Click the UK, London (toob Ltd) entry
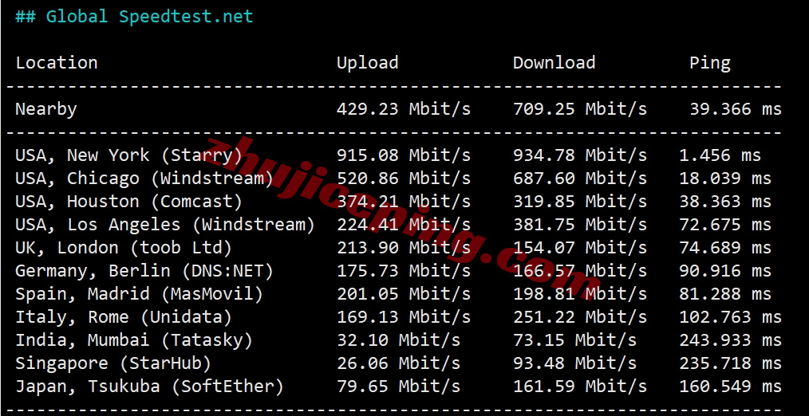Screen dimensions: 809x416 tap(124, 248)
